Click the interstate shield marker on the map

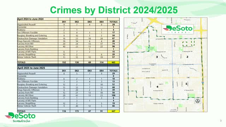[202, 83]
